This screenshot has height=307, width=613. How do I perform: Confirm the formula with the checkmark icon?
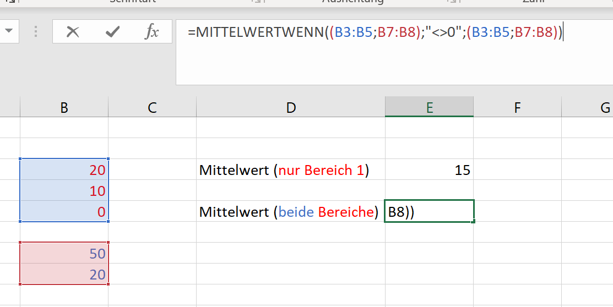112,32
